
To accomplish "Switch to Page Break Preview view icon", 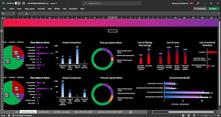I will (194, 116).
